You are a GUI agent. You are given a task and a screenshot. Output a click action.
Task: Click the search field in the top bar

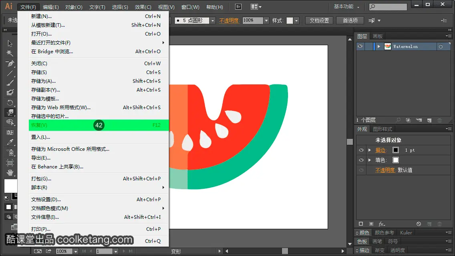[388, 6]
